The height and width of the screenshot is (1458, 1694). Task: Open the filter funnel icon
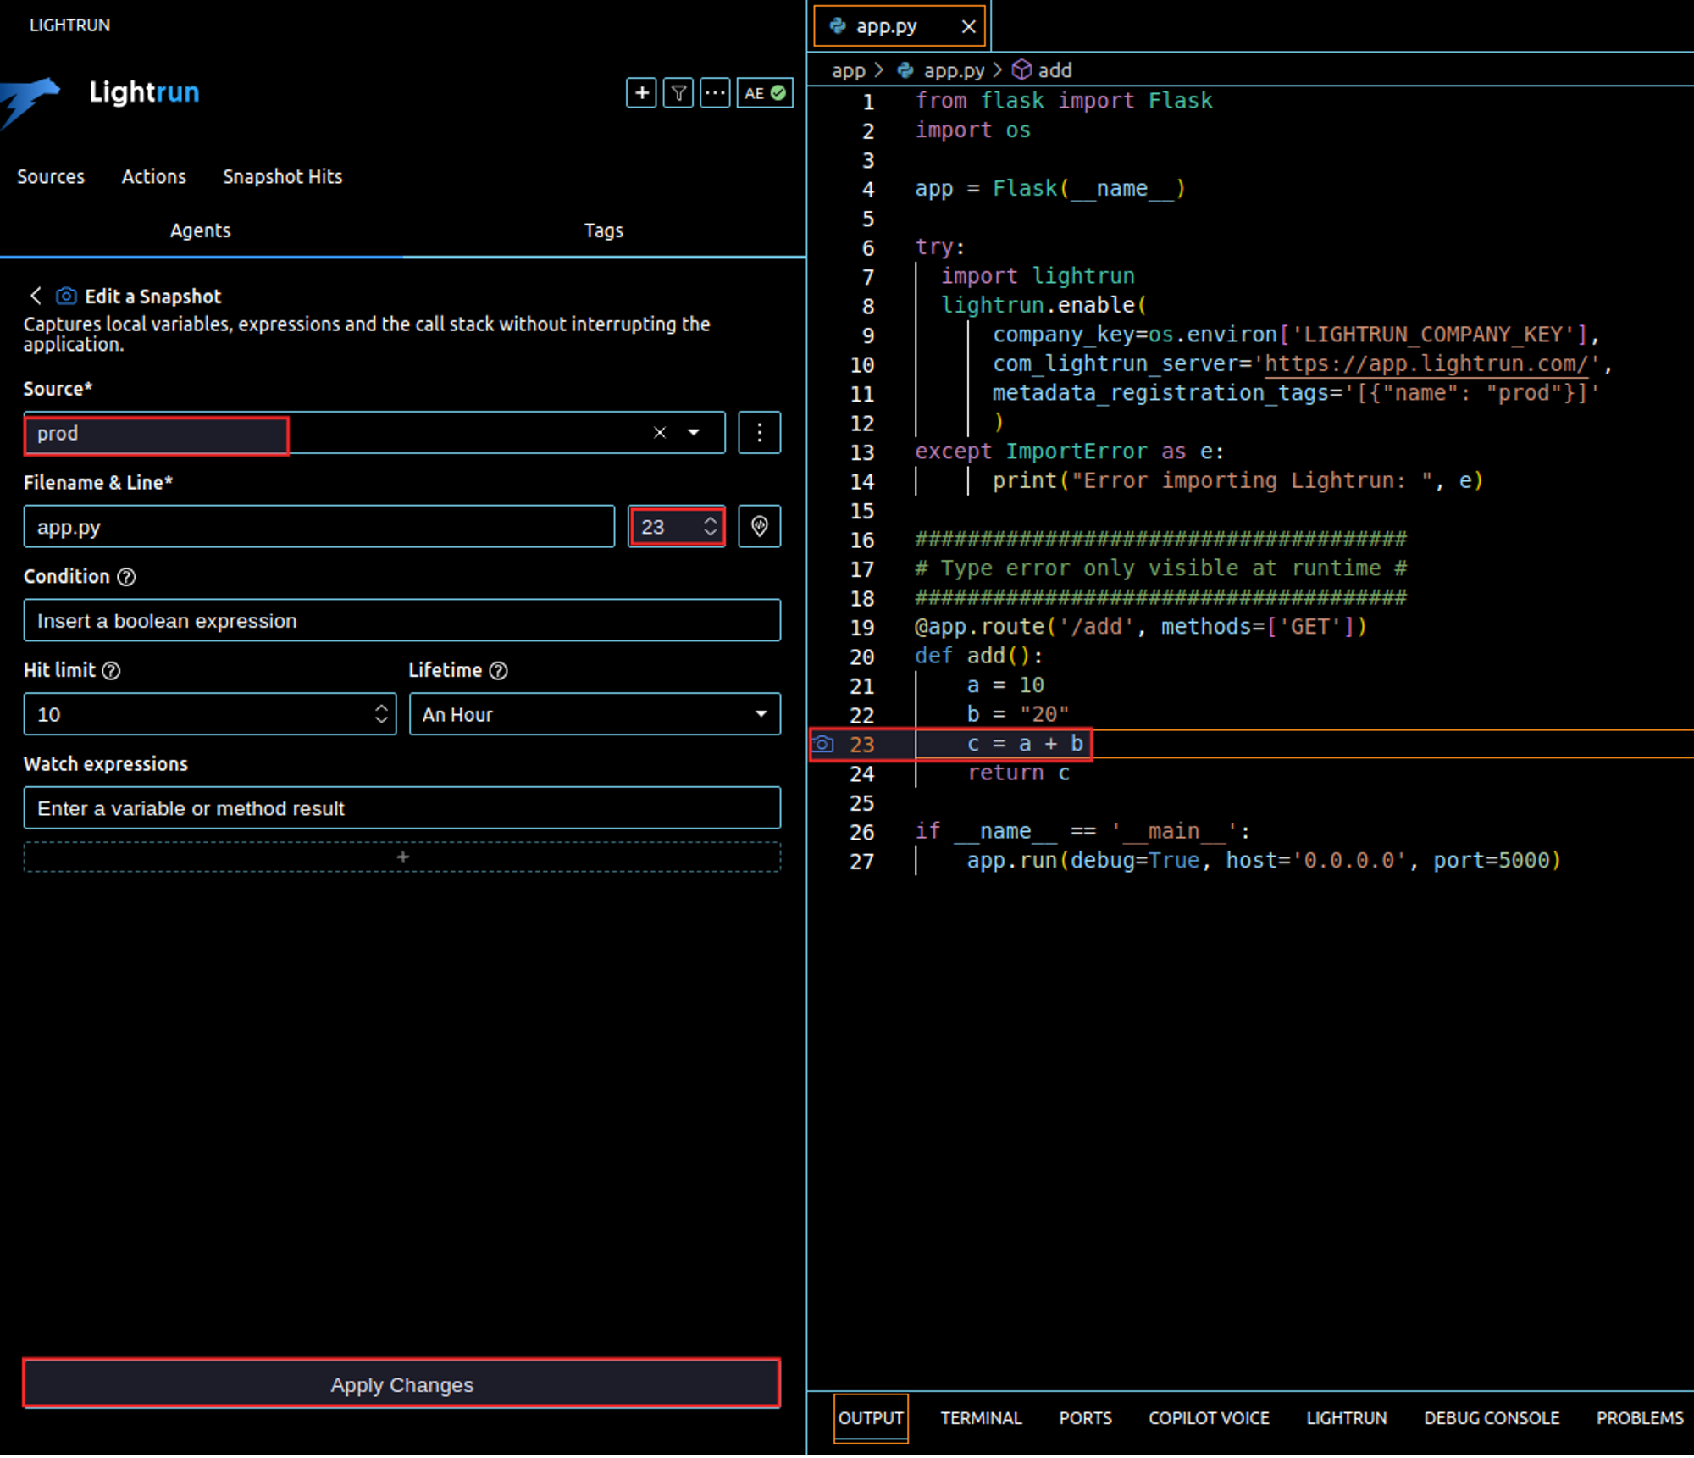click(678, 93)
